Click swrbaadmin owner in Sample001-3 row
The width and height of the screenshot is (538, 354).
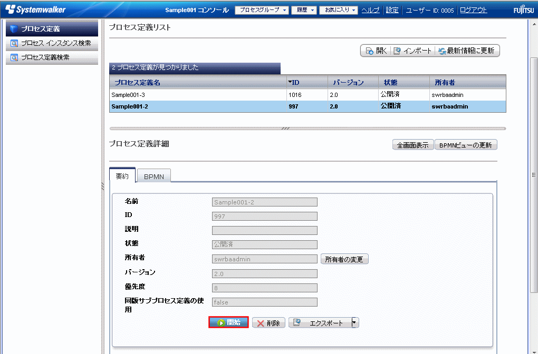coord(447,95)
